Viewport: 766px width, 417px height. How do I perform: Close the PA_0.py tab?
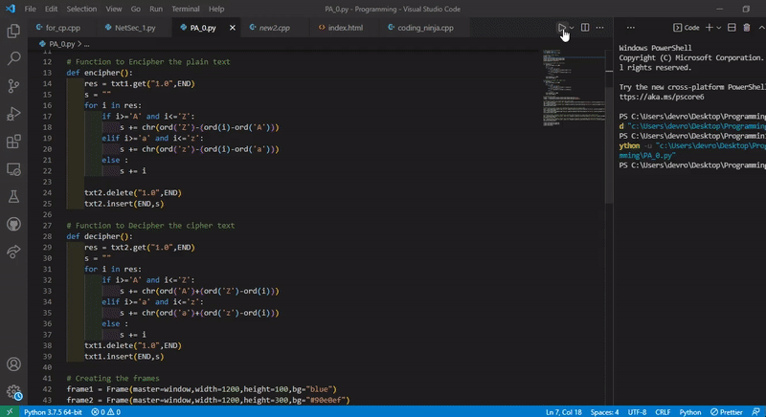tap(233, 28)
